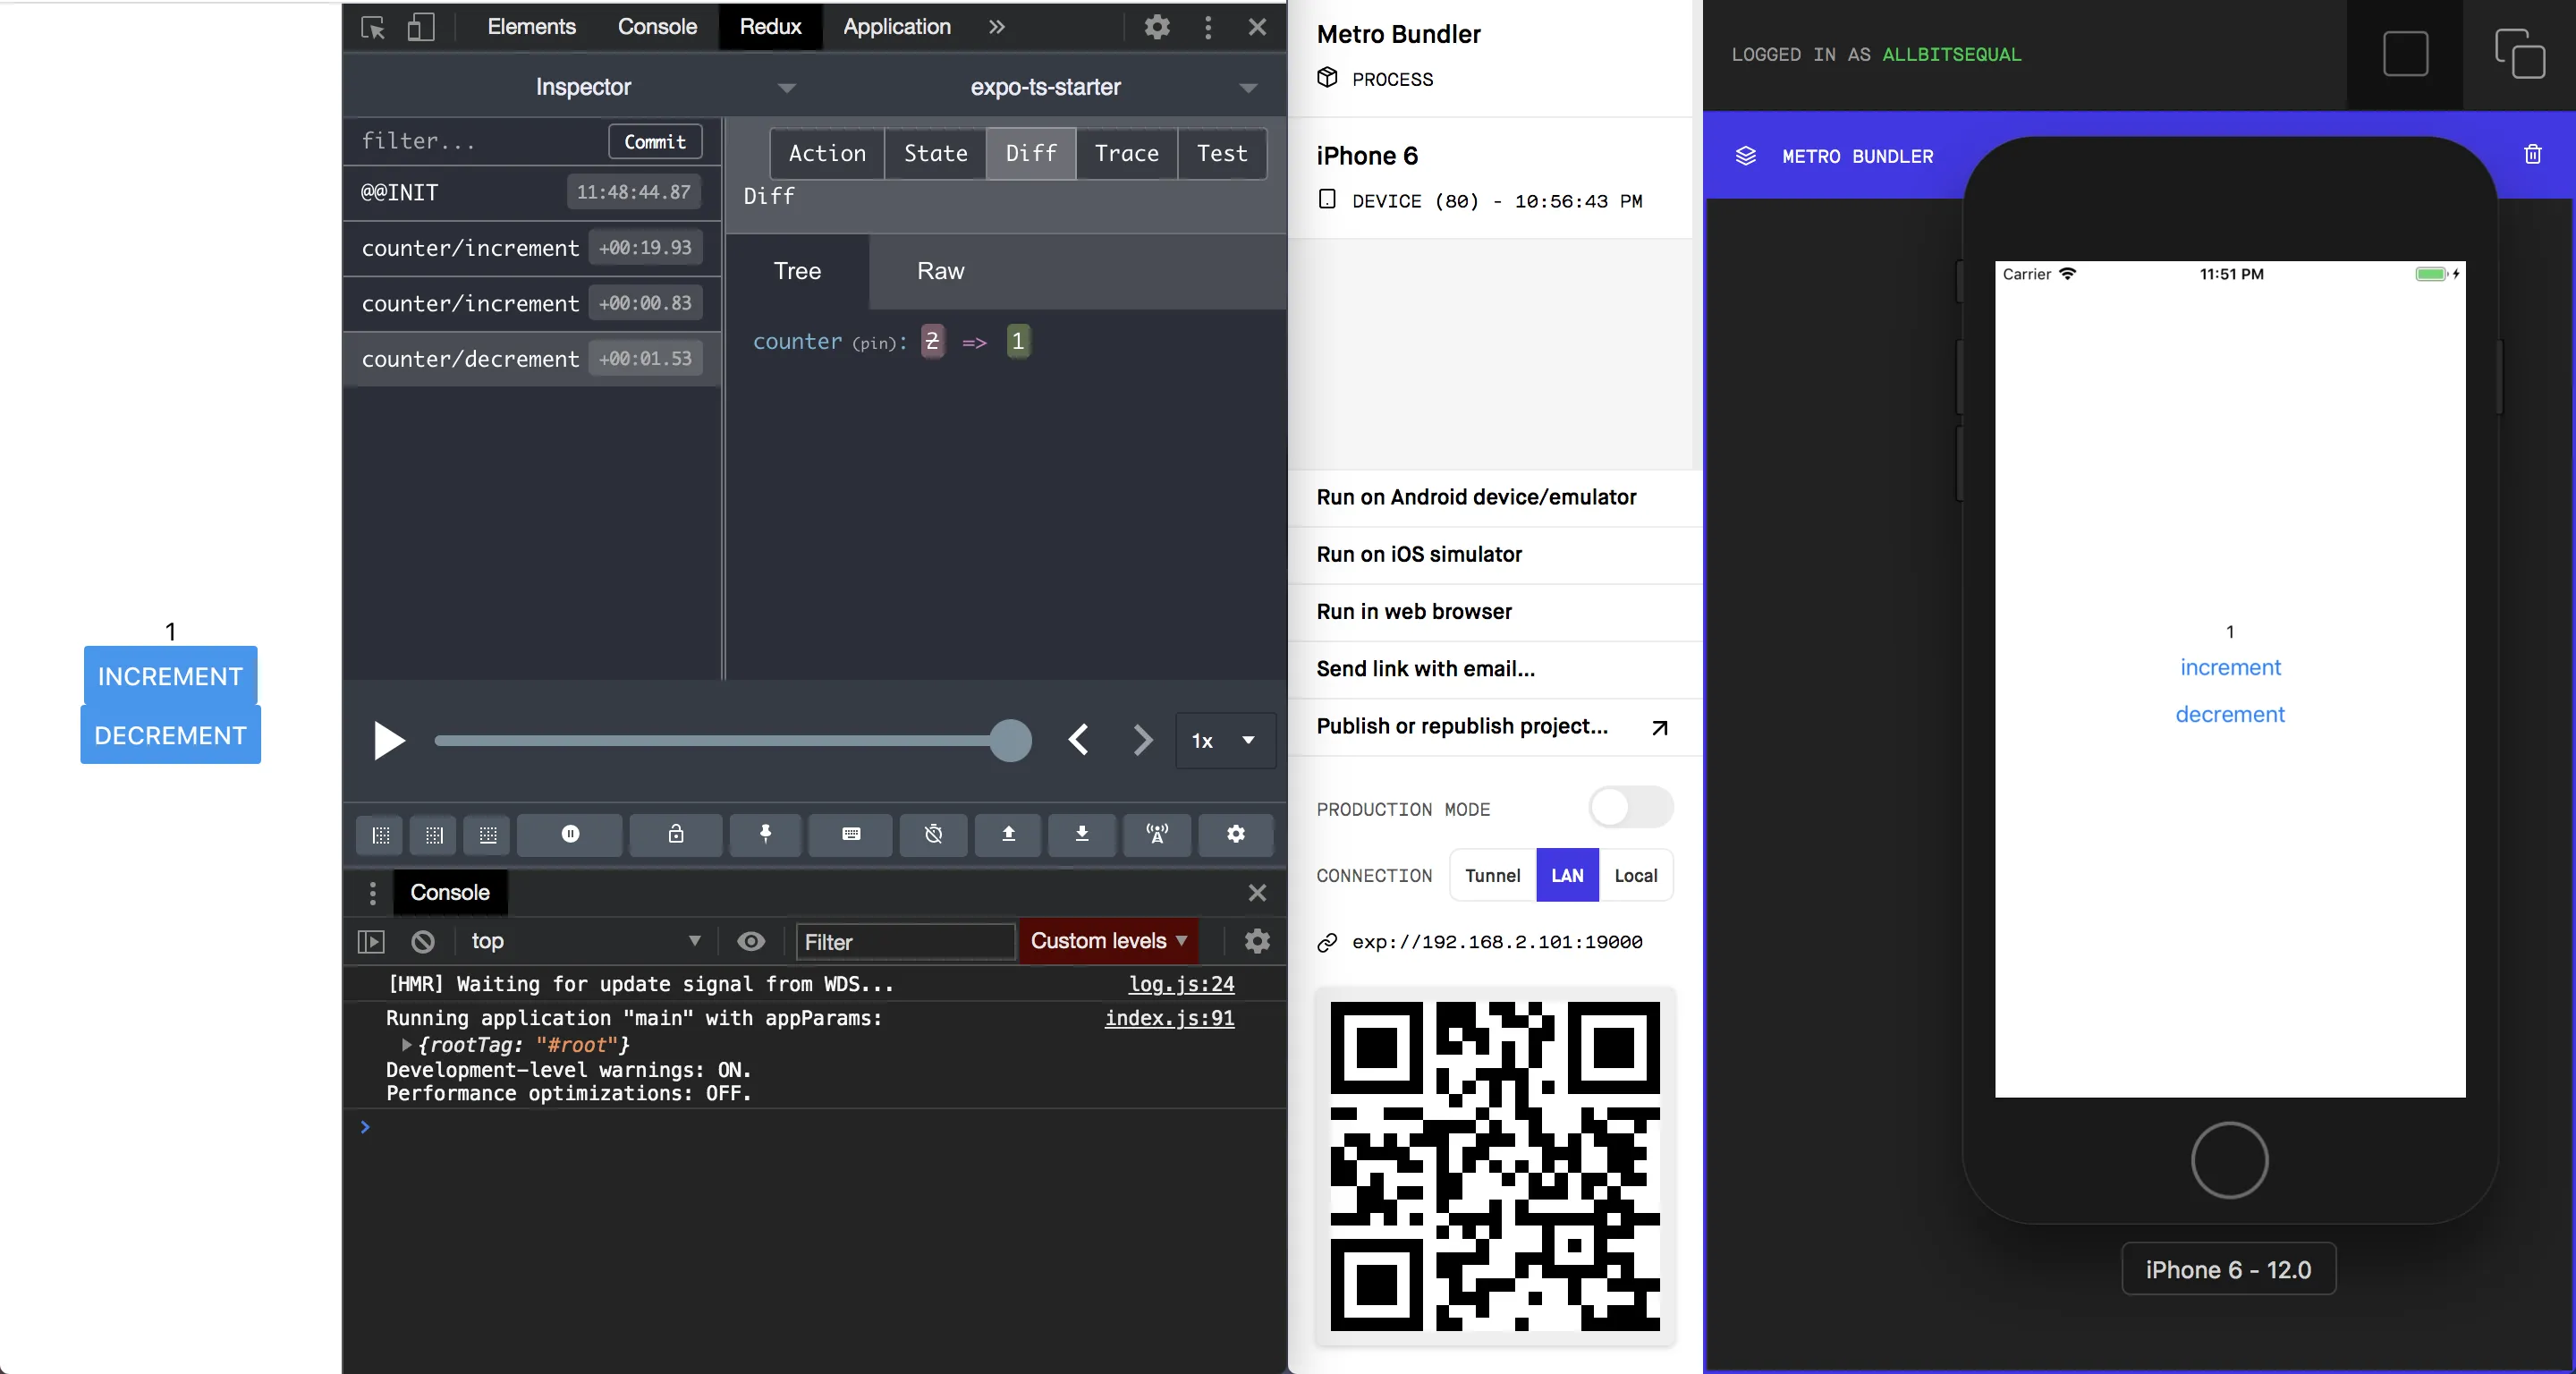The height and width of the screenshot is (1374, 2576).
Task: Pause recording actions in Redux DevTools
Action: click(569, 835)
